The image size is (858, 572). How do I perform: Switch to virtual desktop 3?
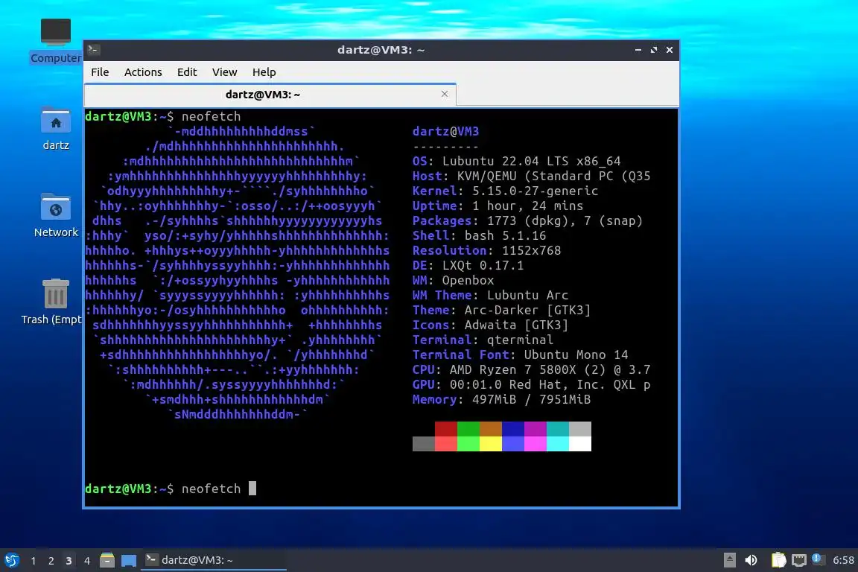tap(69, 561)
